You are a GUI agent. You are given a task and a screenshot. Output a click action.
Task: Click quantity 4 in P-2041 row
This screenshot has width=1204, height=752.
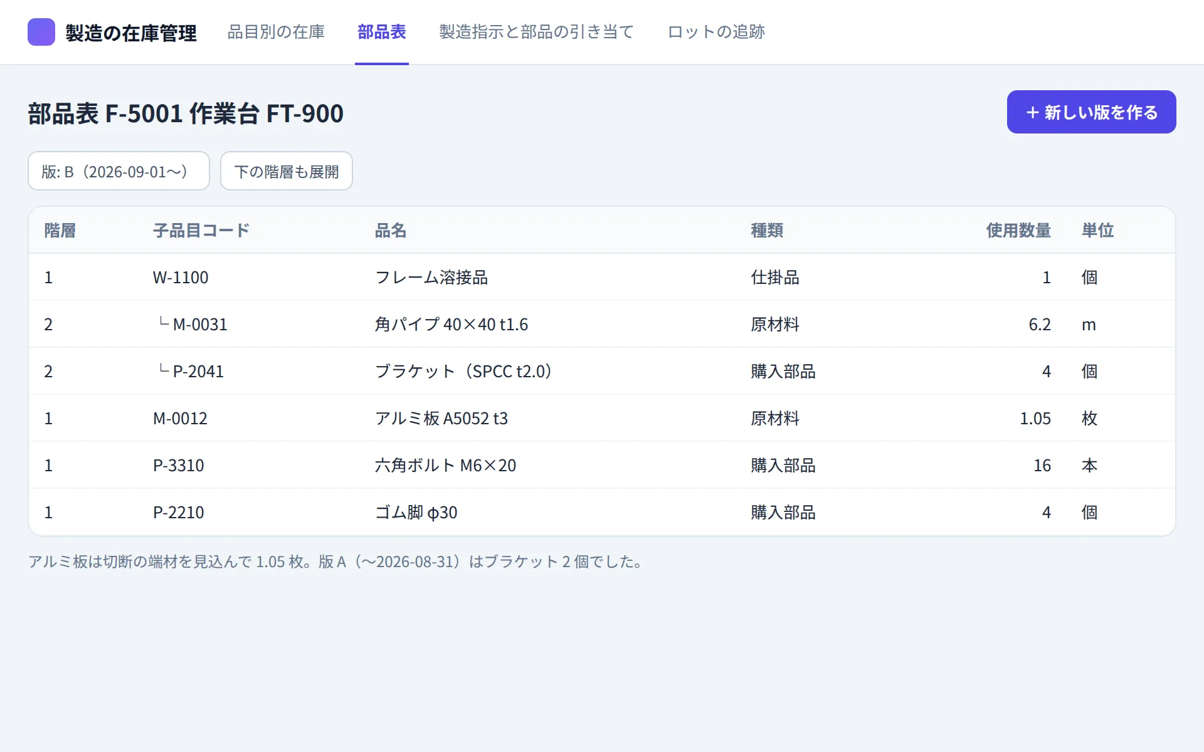tap(1047, 372)
